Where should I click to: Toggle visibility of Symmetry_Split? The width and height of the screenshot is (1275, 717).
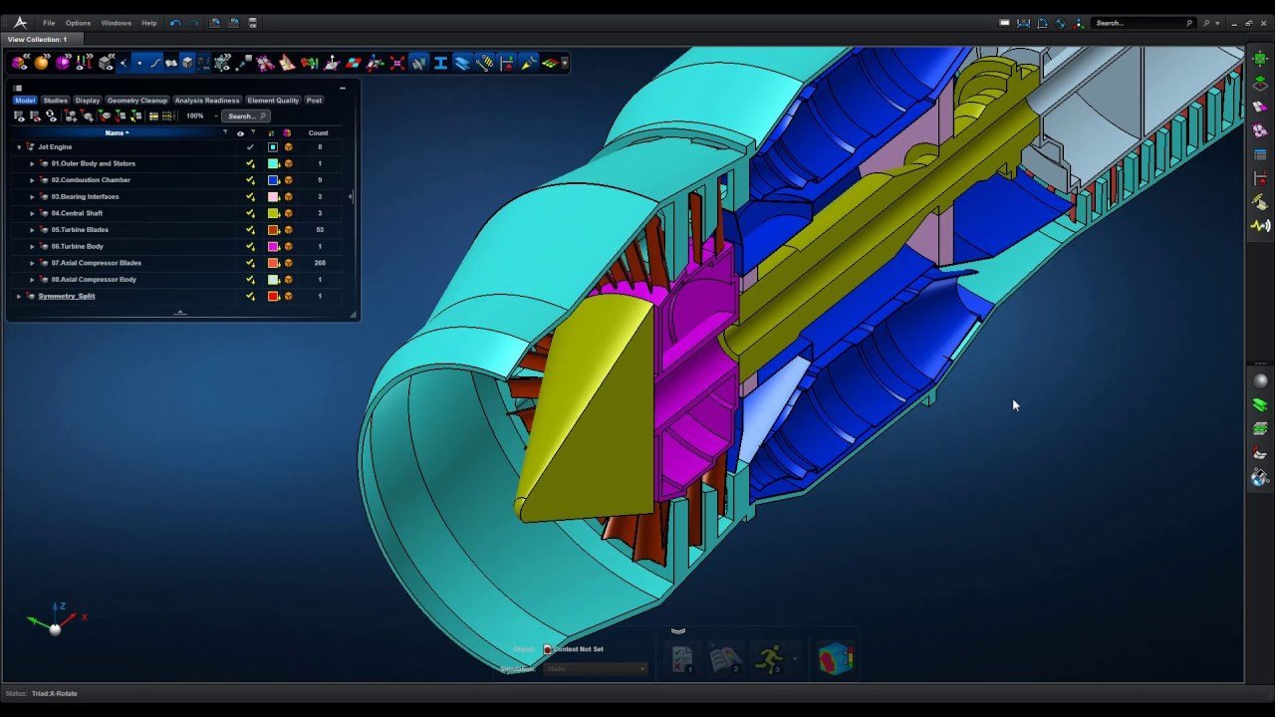(250, 296)
